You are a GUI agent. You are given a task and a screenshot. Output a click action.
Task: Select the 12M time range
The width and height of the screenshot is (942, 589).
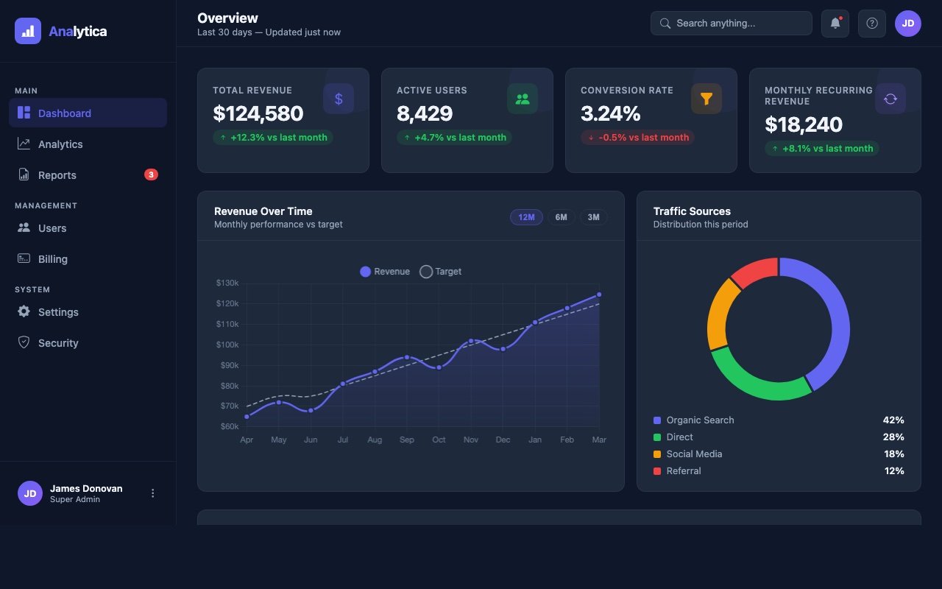[x=526, y=217]
